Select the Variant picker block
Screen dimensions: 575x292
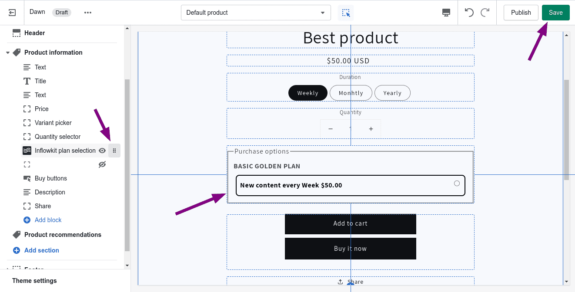coord(53,123)
